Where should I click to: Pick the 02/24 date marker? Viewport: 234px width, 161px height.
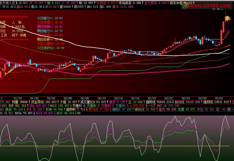point(186,98)
